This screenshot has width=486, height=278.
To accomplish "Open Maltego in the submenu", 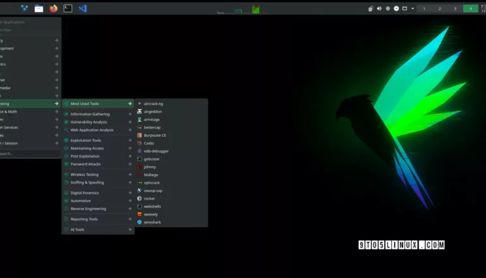I will (x=150, y=174).
